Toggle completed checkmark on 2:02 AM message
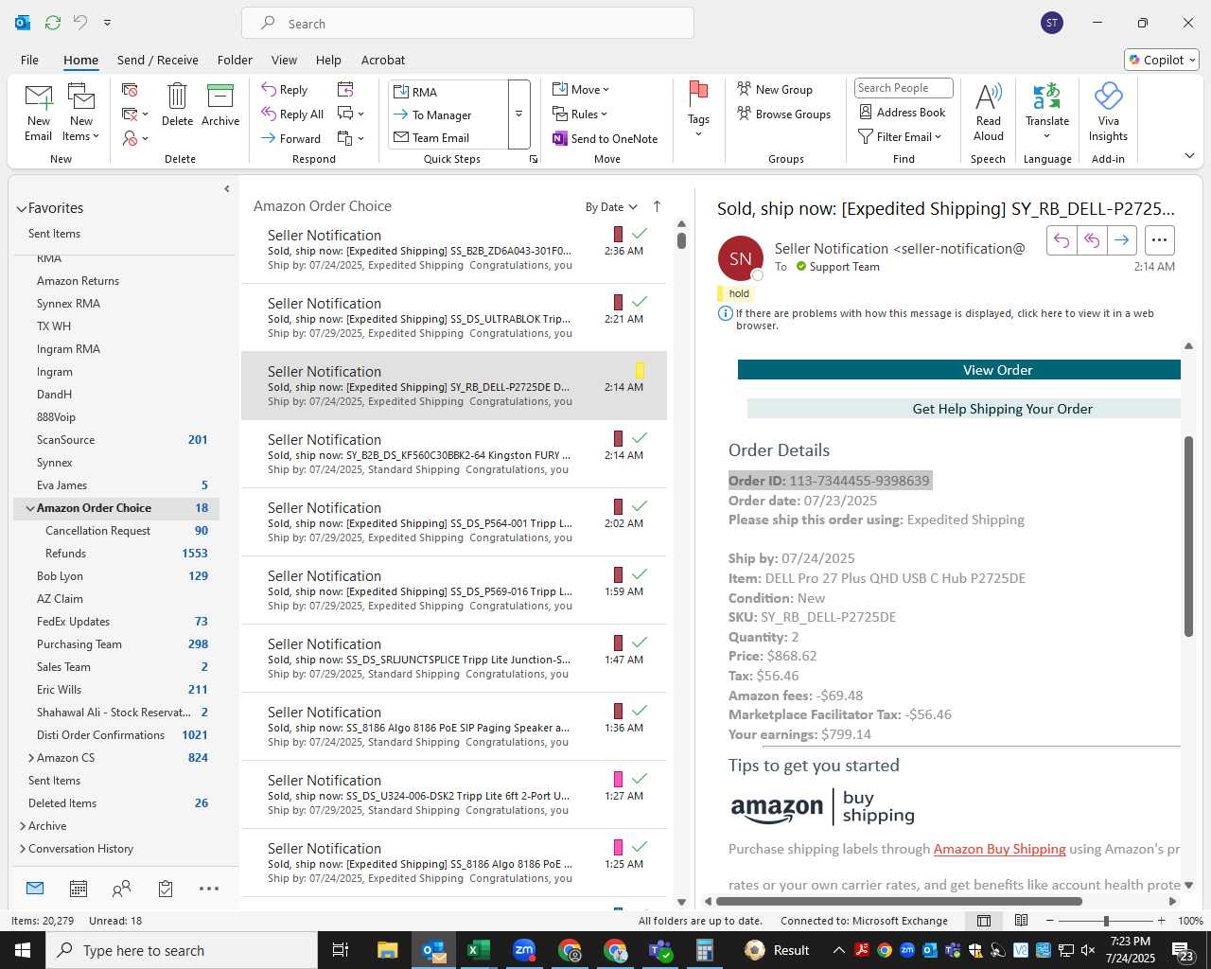 tap(640, 506)
